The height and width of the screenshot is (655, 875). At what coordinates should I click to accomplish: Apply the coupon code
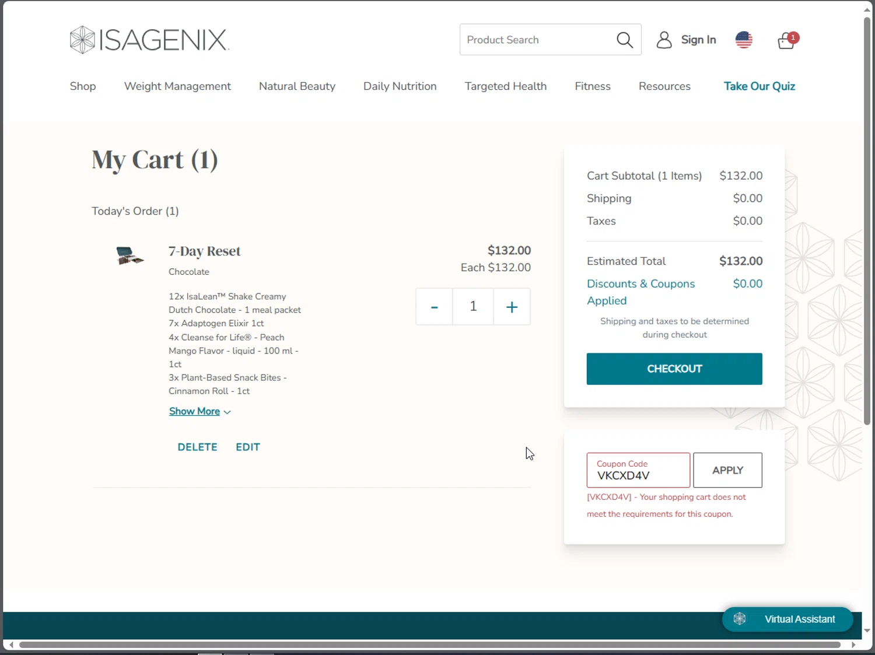coord(727,470)
